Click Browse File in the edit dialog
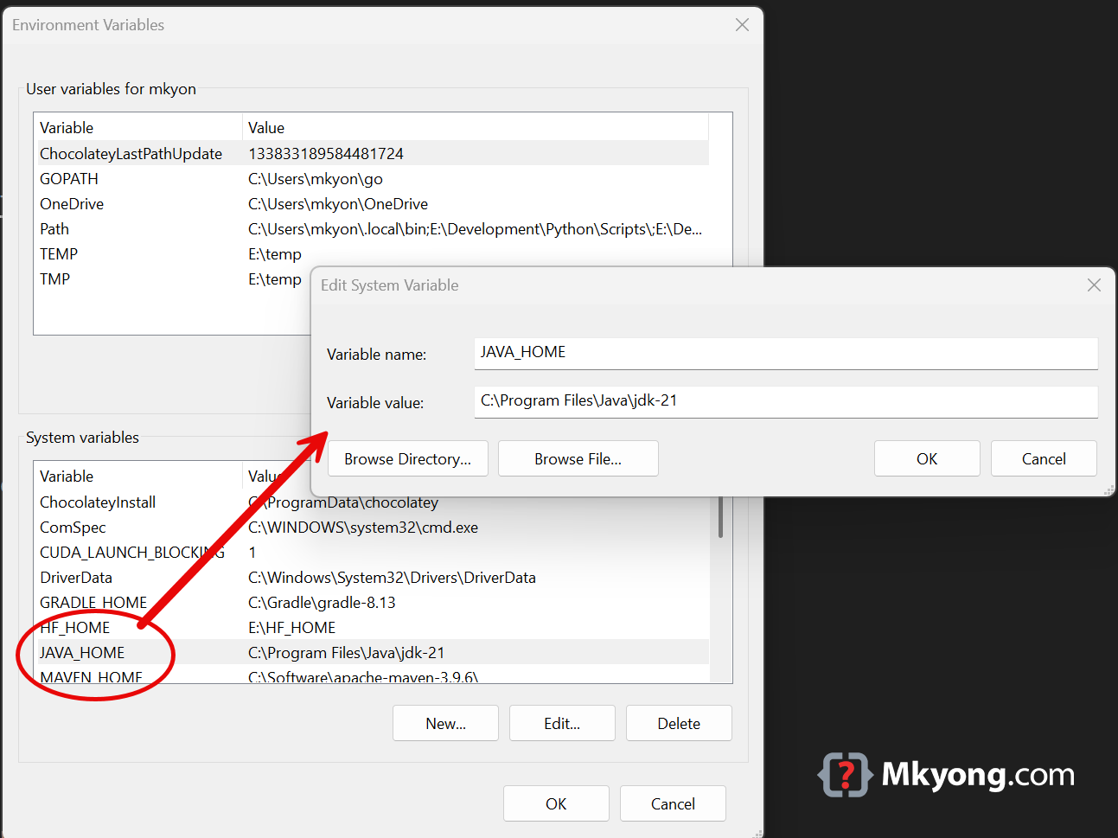The width and height of the screenshot is (1118, 838). coord(578,458)
